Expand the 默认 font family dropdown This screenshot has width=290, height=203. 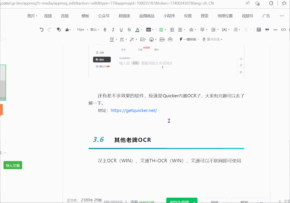click(95, 29)
